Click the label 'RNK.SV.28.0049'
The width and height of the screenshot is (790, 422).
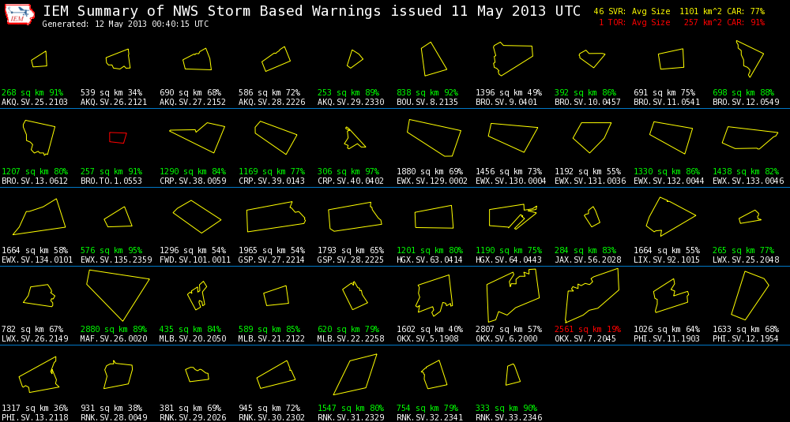[x=114, y=417]
